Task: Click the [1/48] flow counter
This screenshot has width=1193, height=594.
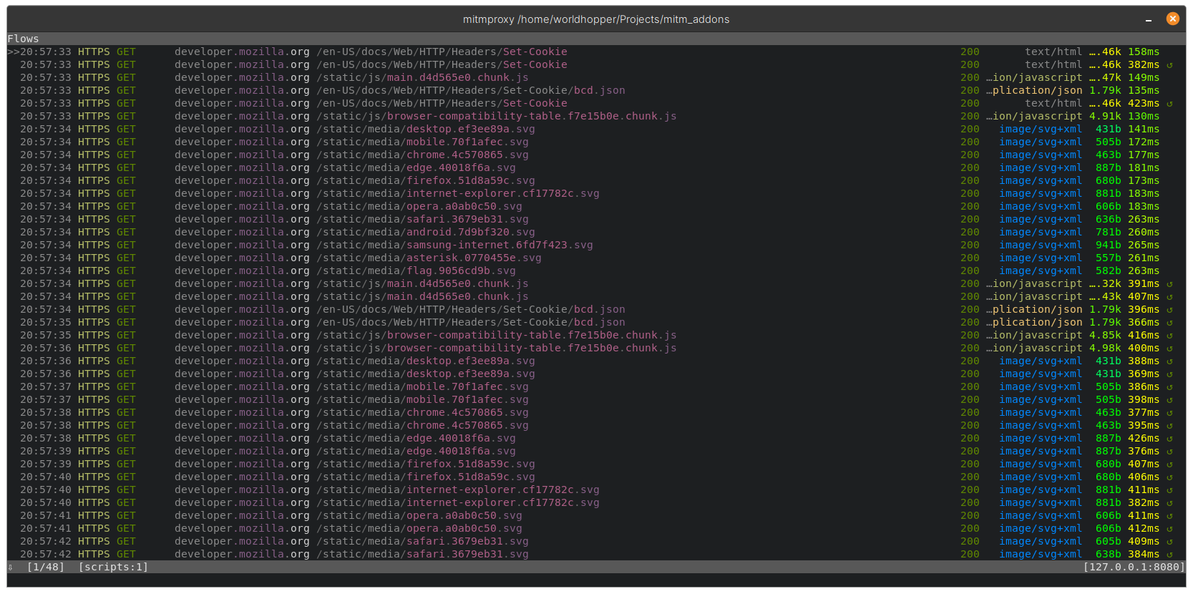Action: pos(46,567)
